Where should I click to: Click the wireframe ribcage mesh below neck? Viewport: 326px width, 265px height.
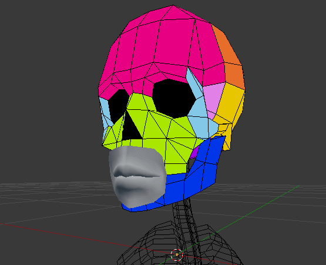coord(179,243)
